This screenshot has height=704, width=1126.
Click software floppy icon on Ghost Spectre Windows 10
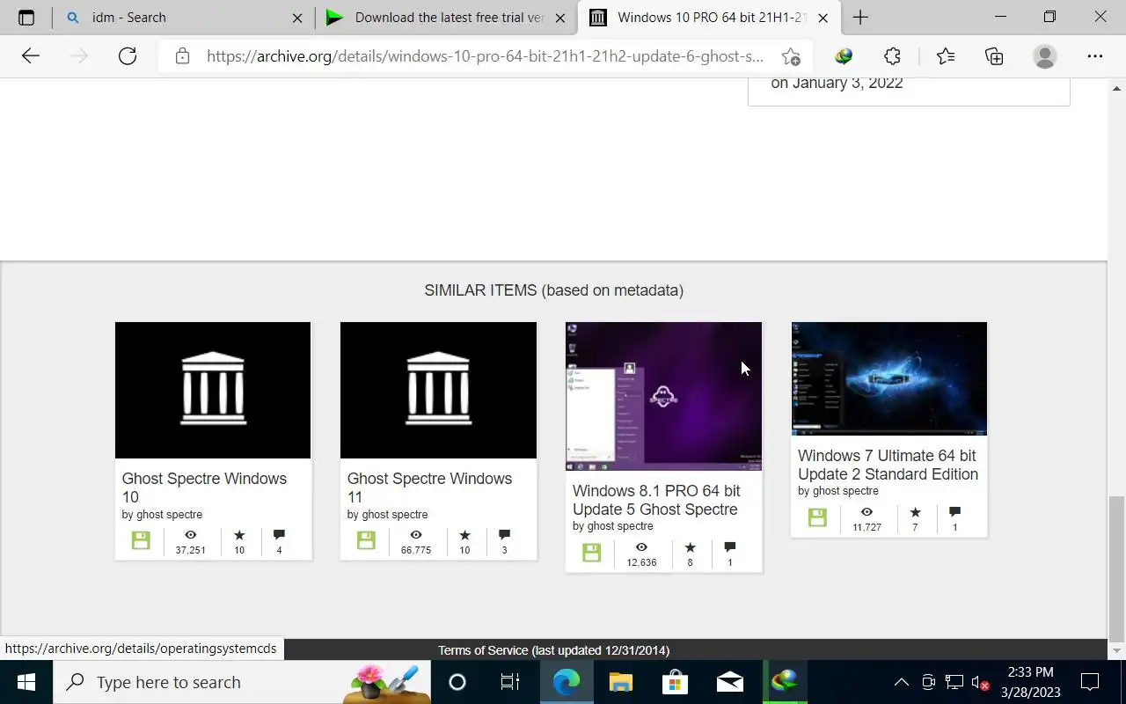141,540
